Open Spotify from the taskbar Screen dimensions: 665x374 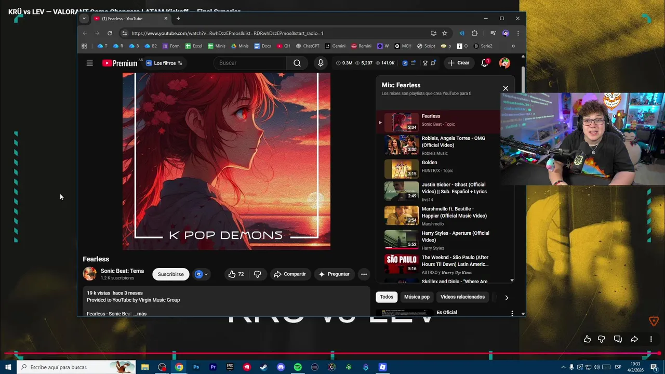(x=298, y=367)
